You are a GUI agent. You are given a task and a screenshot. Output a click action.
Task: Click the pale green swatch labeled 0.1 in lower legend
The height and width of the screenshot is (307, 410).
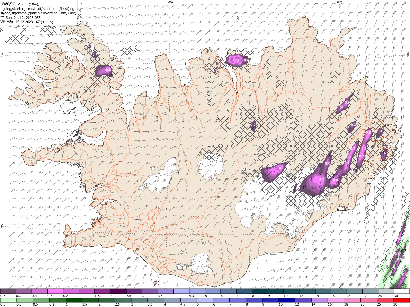[8, 300]
